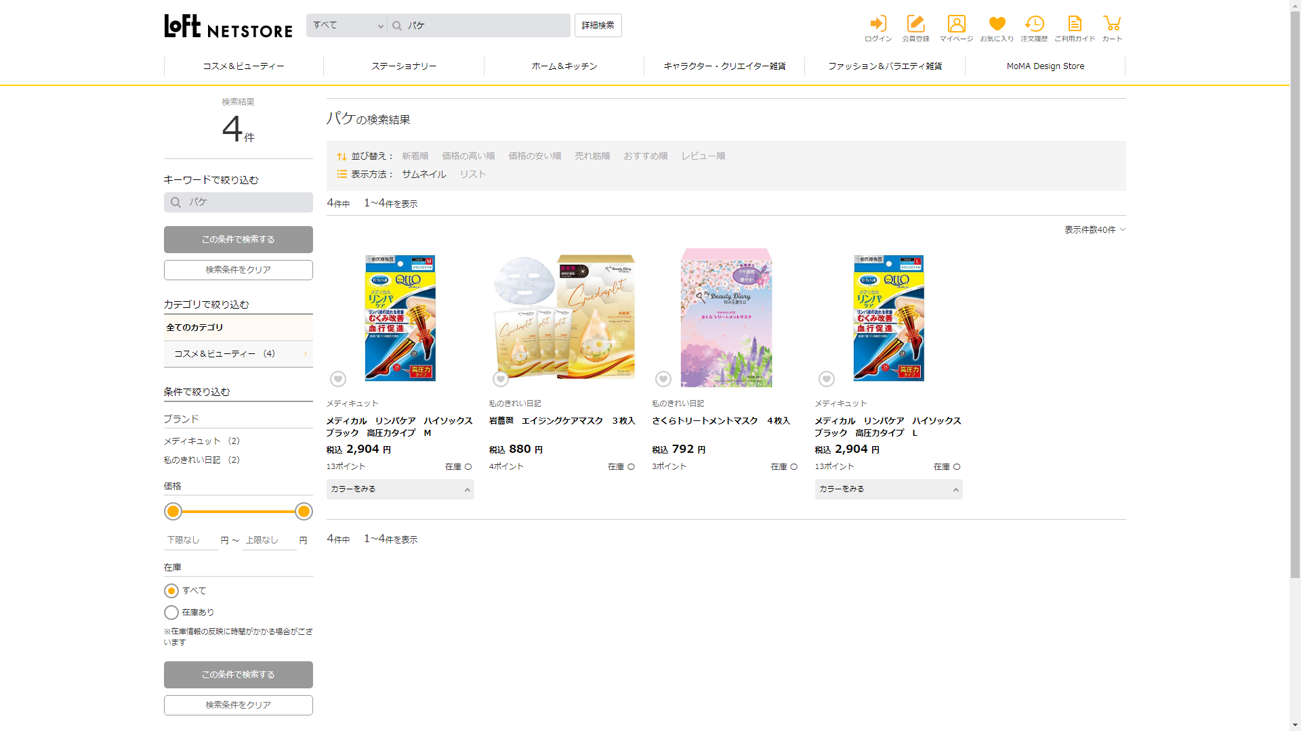Expand カラーをみる under the M size socks
The height and width of the screenshot is (731, 1301).
(400, 489)
